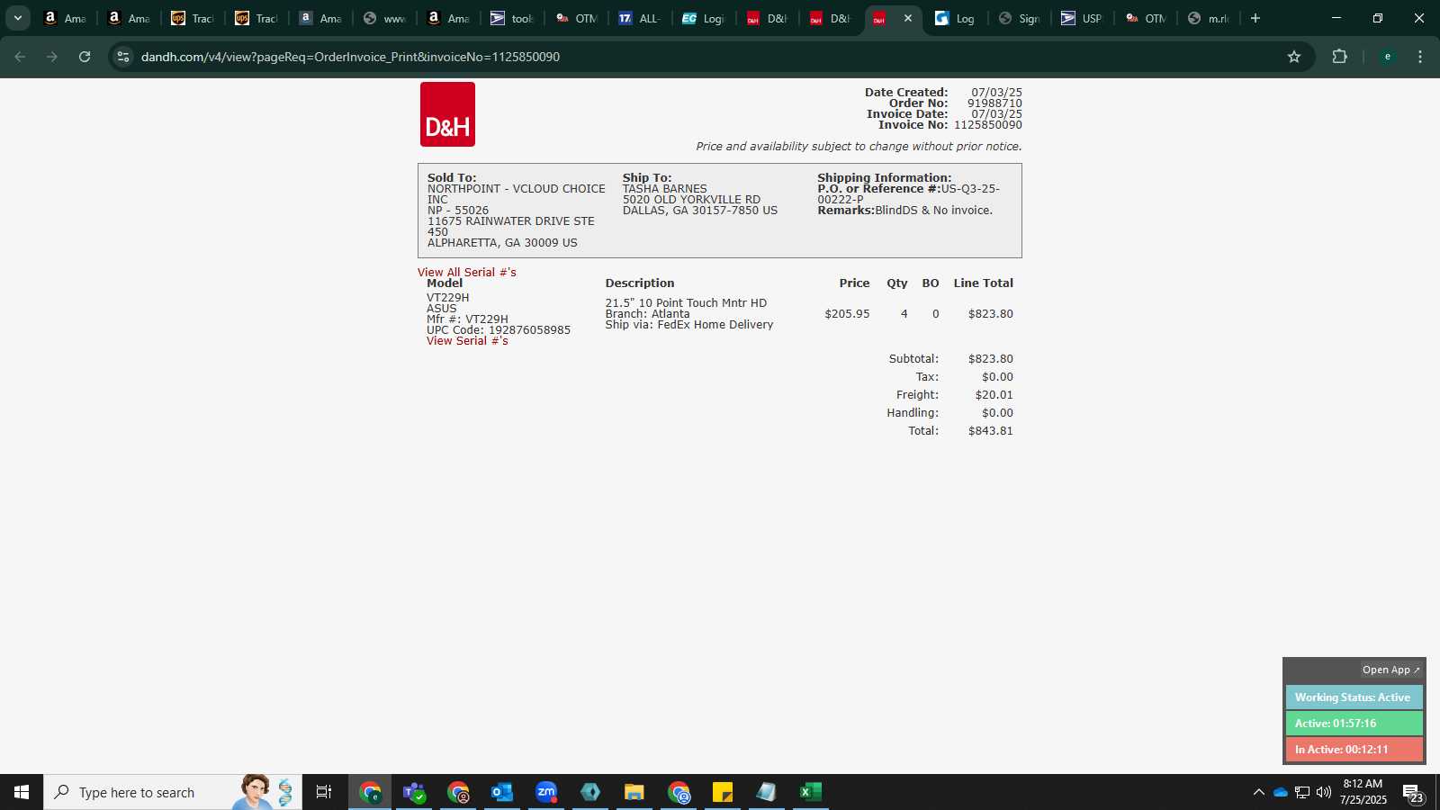Open the notification center icon

pyautogui.click(x=1413, y=793)
